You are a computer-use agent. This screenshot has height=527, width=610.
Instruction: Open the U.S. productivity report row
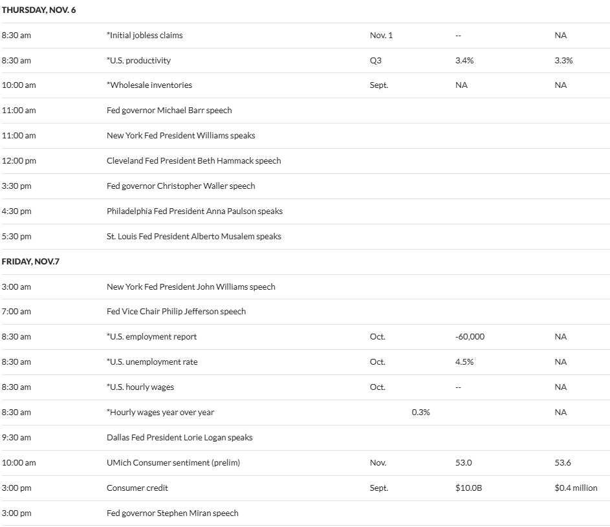coord(138,61)
